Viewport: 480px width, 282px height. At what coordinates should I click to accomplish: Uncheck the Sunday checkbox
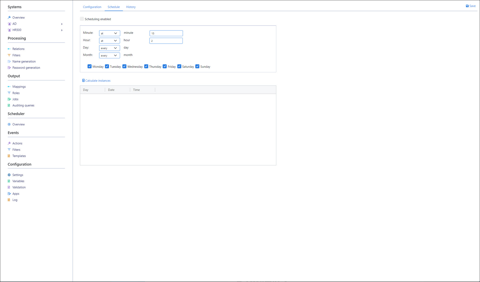pos(197,66)
